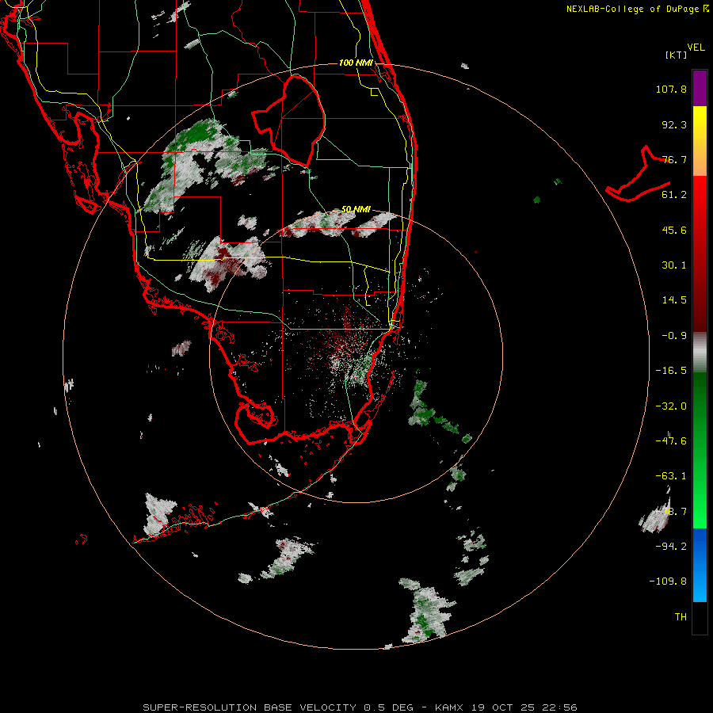713x713 pixels.
Task: Select the -47.6 value on velocity scale
Action: (671, 441)
